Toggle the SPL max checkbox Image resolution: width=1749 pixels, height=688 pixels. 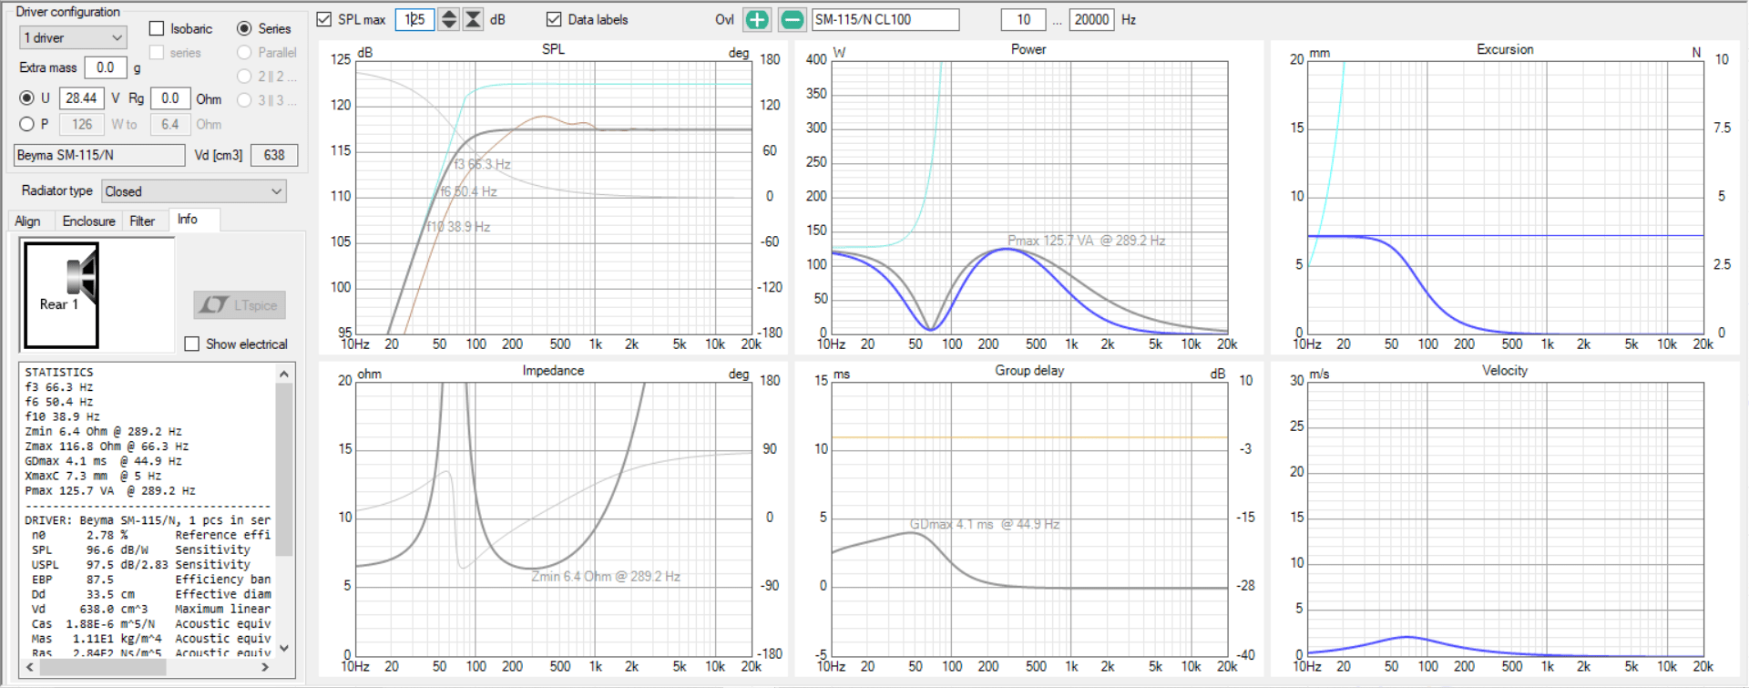click(323, 19)
